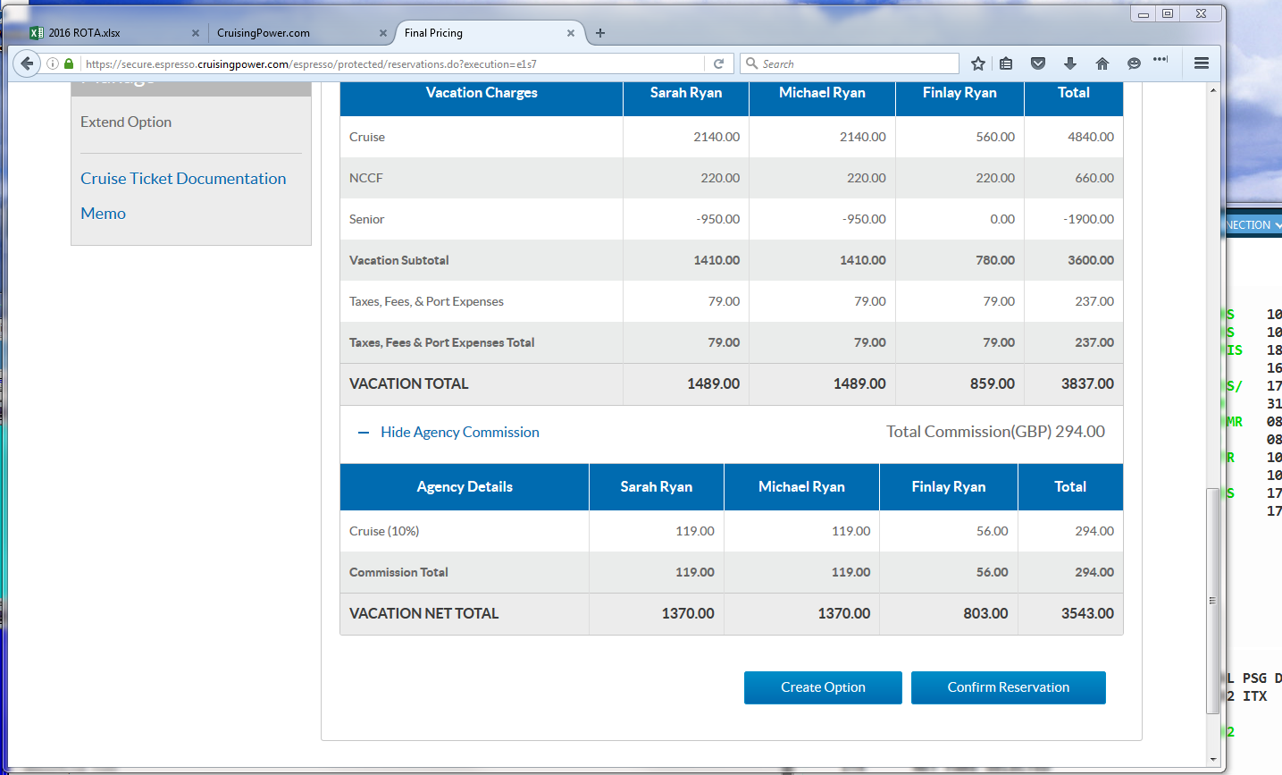Click the NCCF row label
The image size is (1282, 775).
pyautogui.click(x=366, y=179)
